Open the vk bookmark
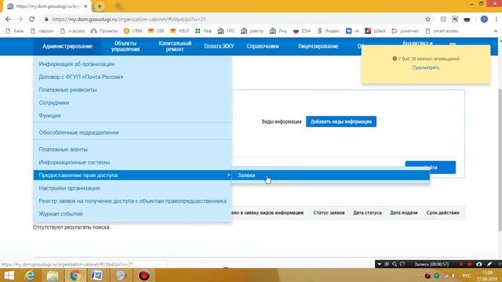 [352, 31]
